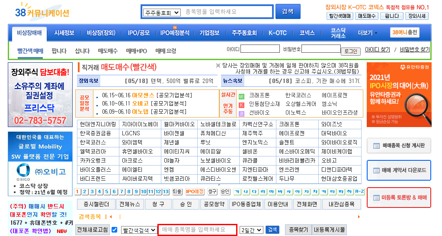Screen dimensions: 442x236
Task: Click the blue 검색 button at top
Action: point(288,12)
